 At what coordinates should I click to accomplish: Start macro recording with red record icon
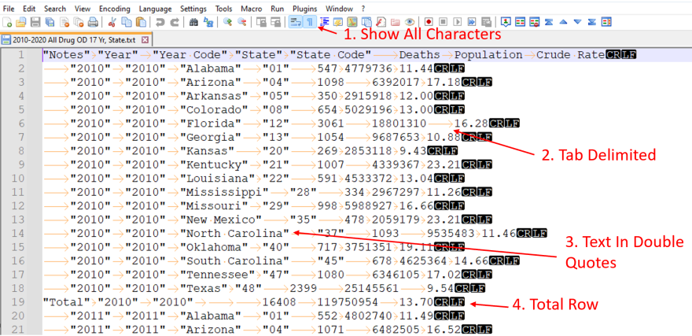coord(429,22)
